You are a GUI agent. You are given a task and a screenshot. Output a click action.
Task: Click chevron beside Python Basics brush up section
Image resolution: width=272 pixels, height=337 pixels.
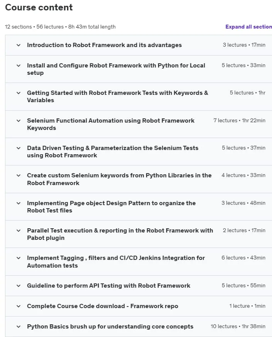click(19, 327)
